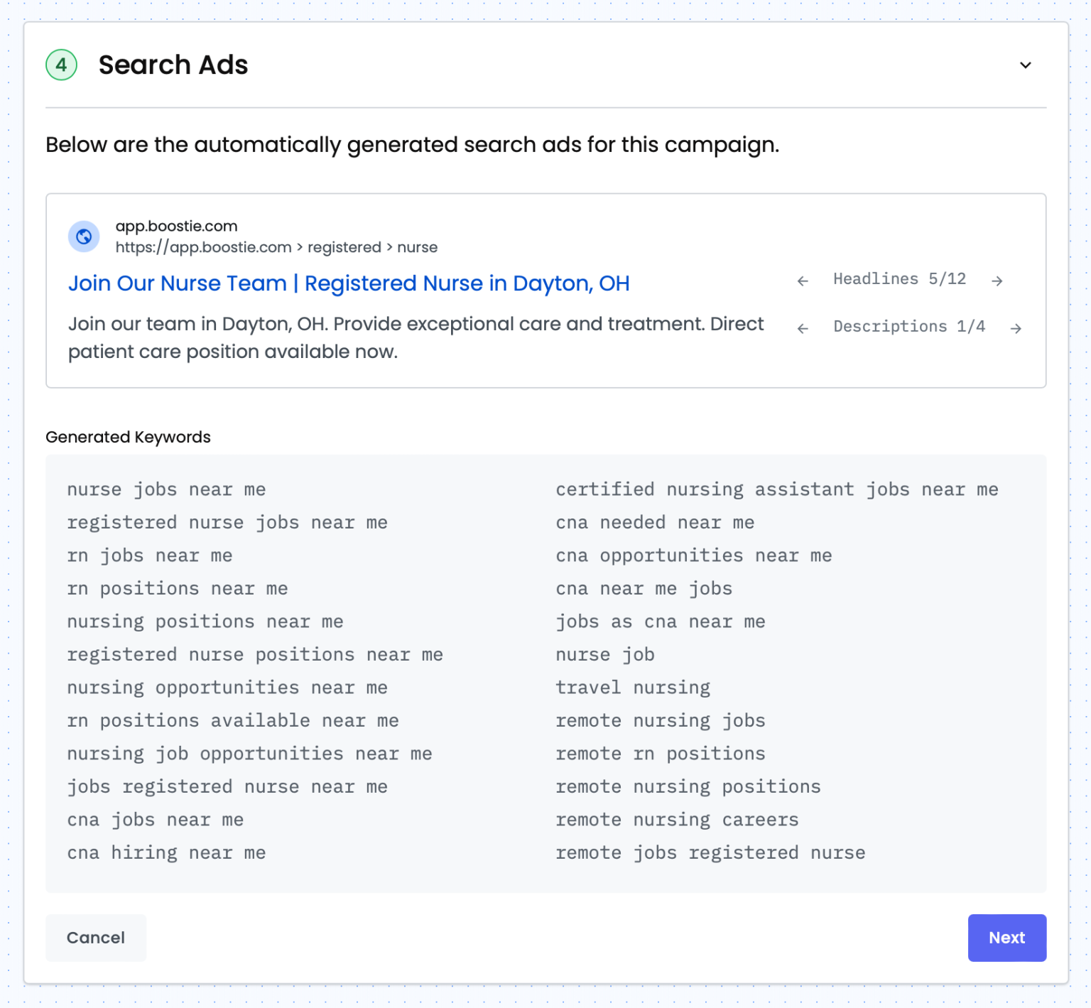This screenshot has height=1008, width=1091.
Task: Go to previous description arrow
Action: pyautogui.click(x=803, y=328)
